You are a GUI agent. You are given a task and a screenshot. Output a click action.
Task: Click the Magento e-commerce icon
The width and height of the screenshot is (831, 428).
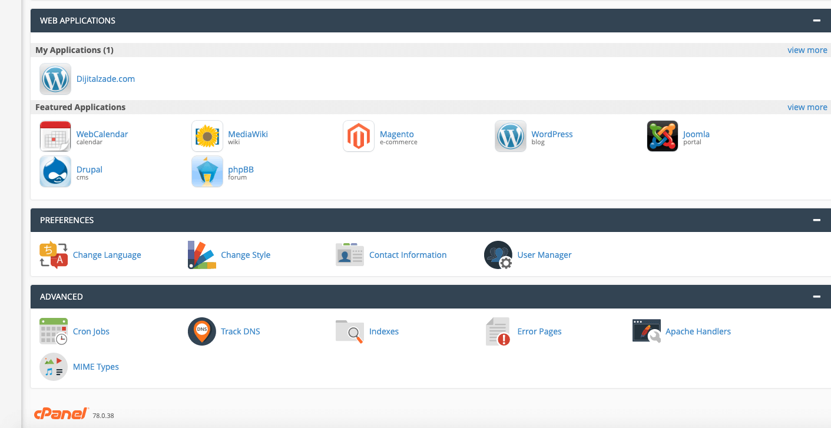pyautogui.click(x=359, y=136)
